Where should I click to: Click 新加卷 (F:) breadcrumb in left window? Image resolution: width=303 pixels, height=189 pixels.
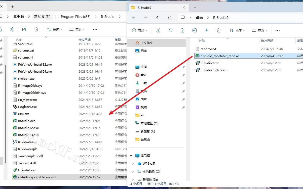[42, 17]
